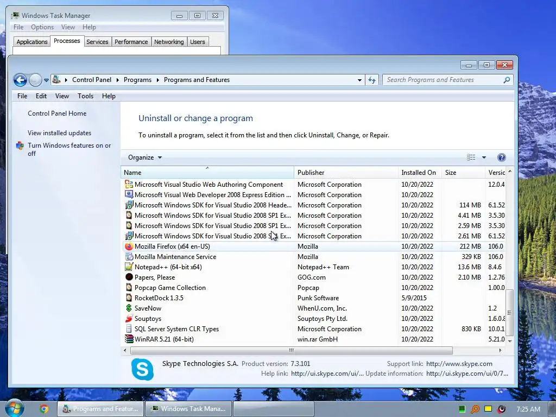Click Control Panel Home link

pos(57,113)
